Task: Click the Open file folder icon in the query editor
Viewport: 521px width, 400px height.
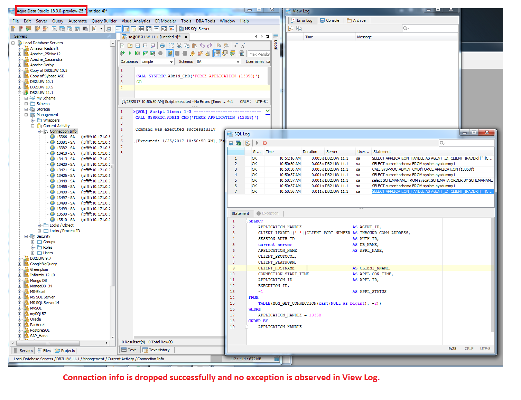Action: (x=130, y=46)
